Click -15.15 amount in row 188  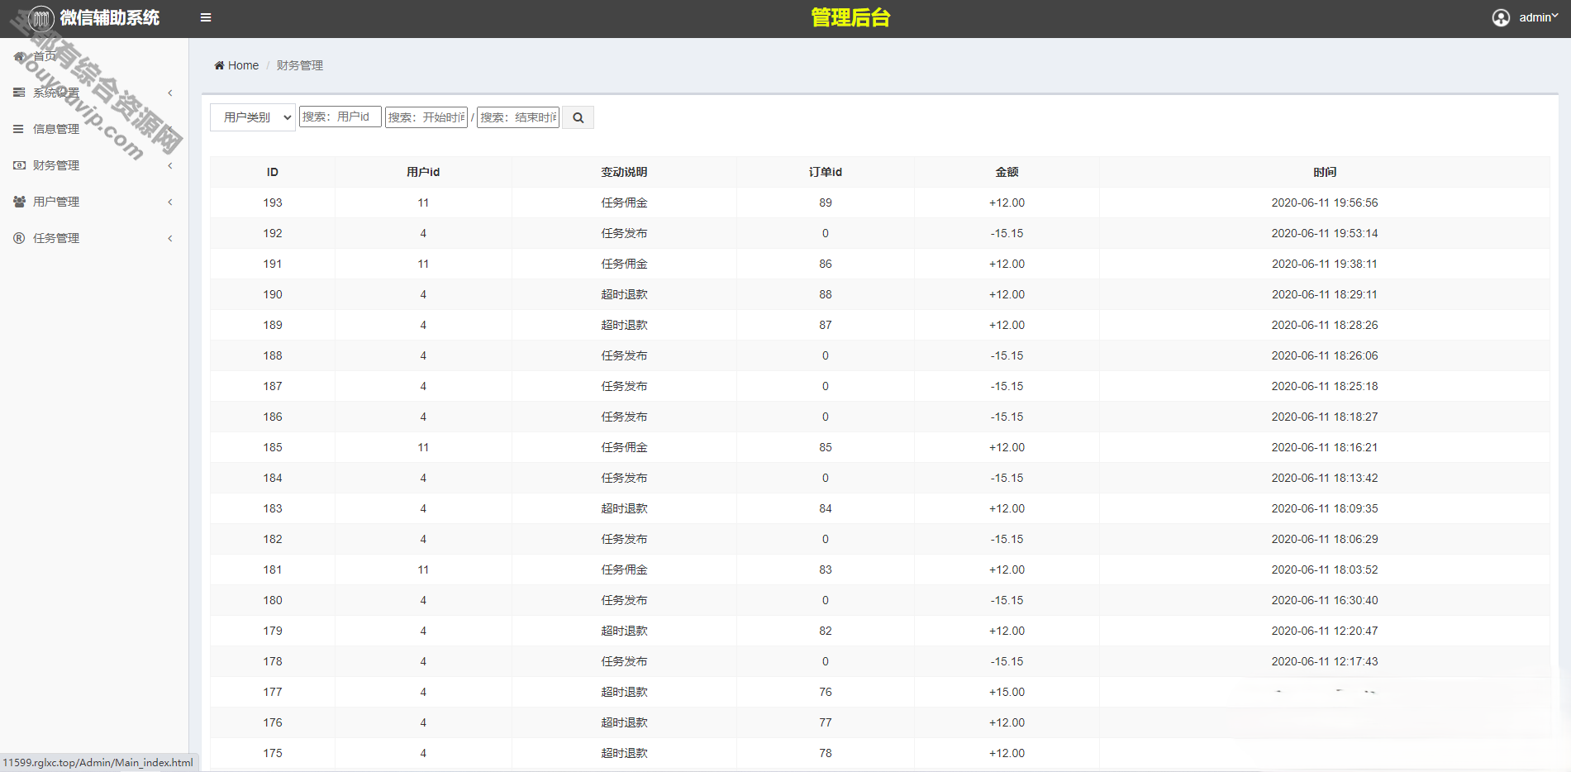click(x=1007, y=355)
